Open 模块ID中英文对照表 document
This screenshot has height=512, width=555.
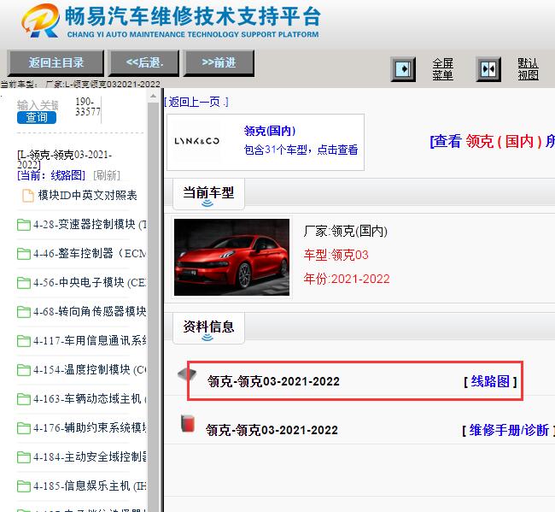(87, 195)
